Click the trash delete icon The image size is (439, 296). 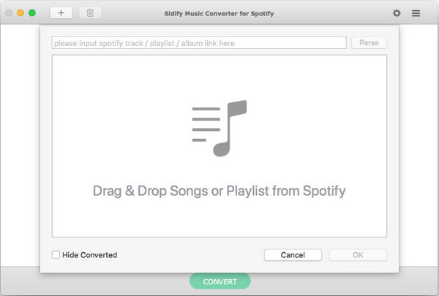[90, 13]
